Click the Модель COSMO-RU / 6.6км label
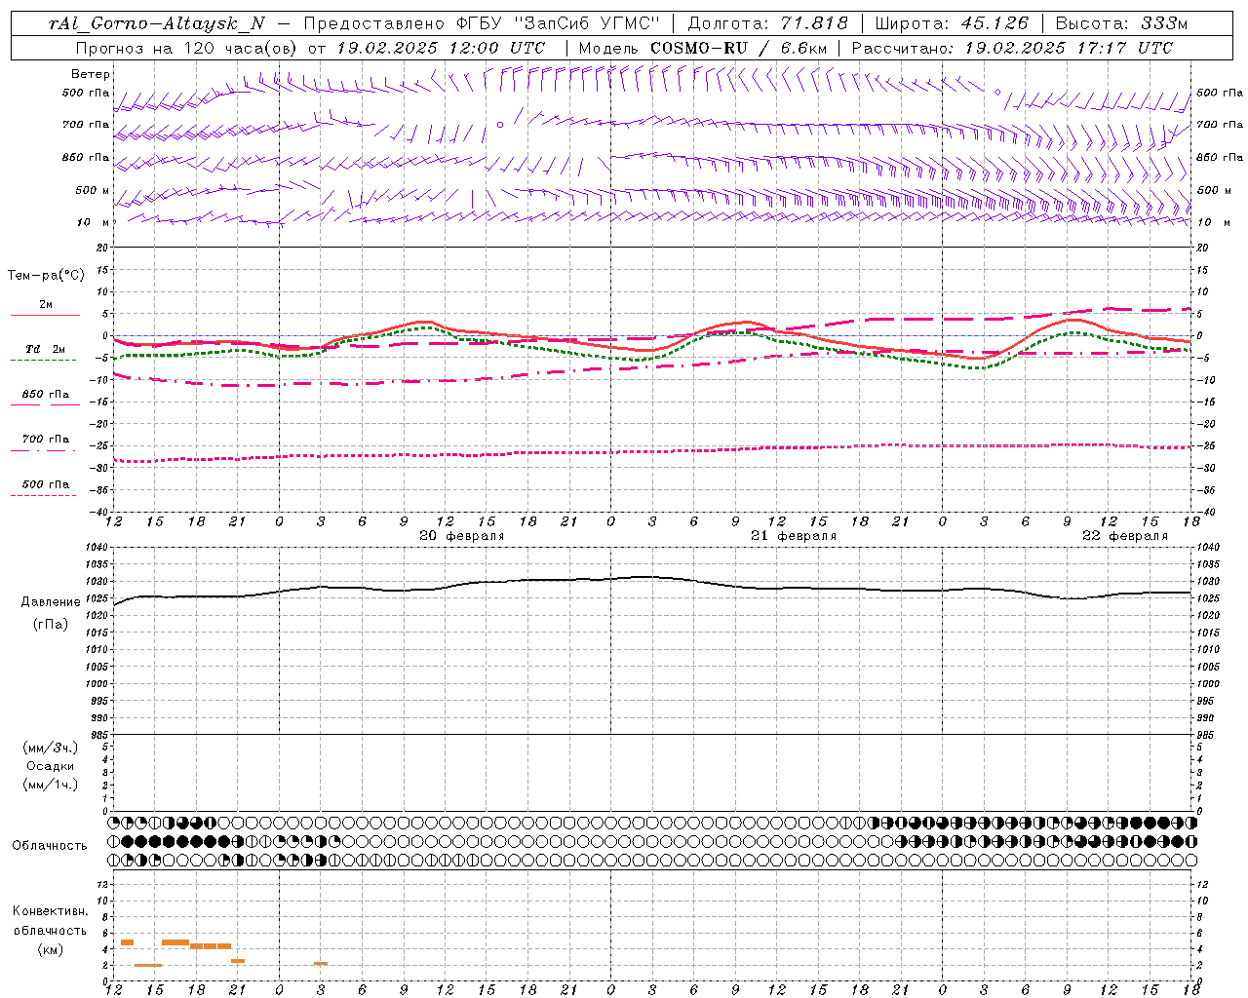The image size is (1248, 998). (703, 48)
